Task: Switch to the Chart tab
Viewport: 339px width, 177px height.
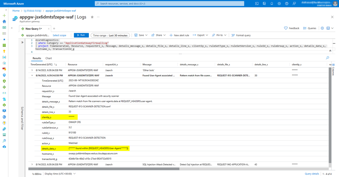Action: [x=49, y=58]
